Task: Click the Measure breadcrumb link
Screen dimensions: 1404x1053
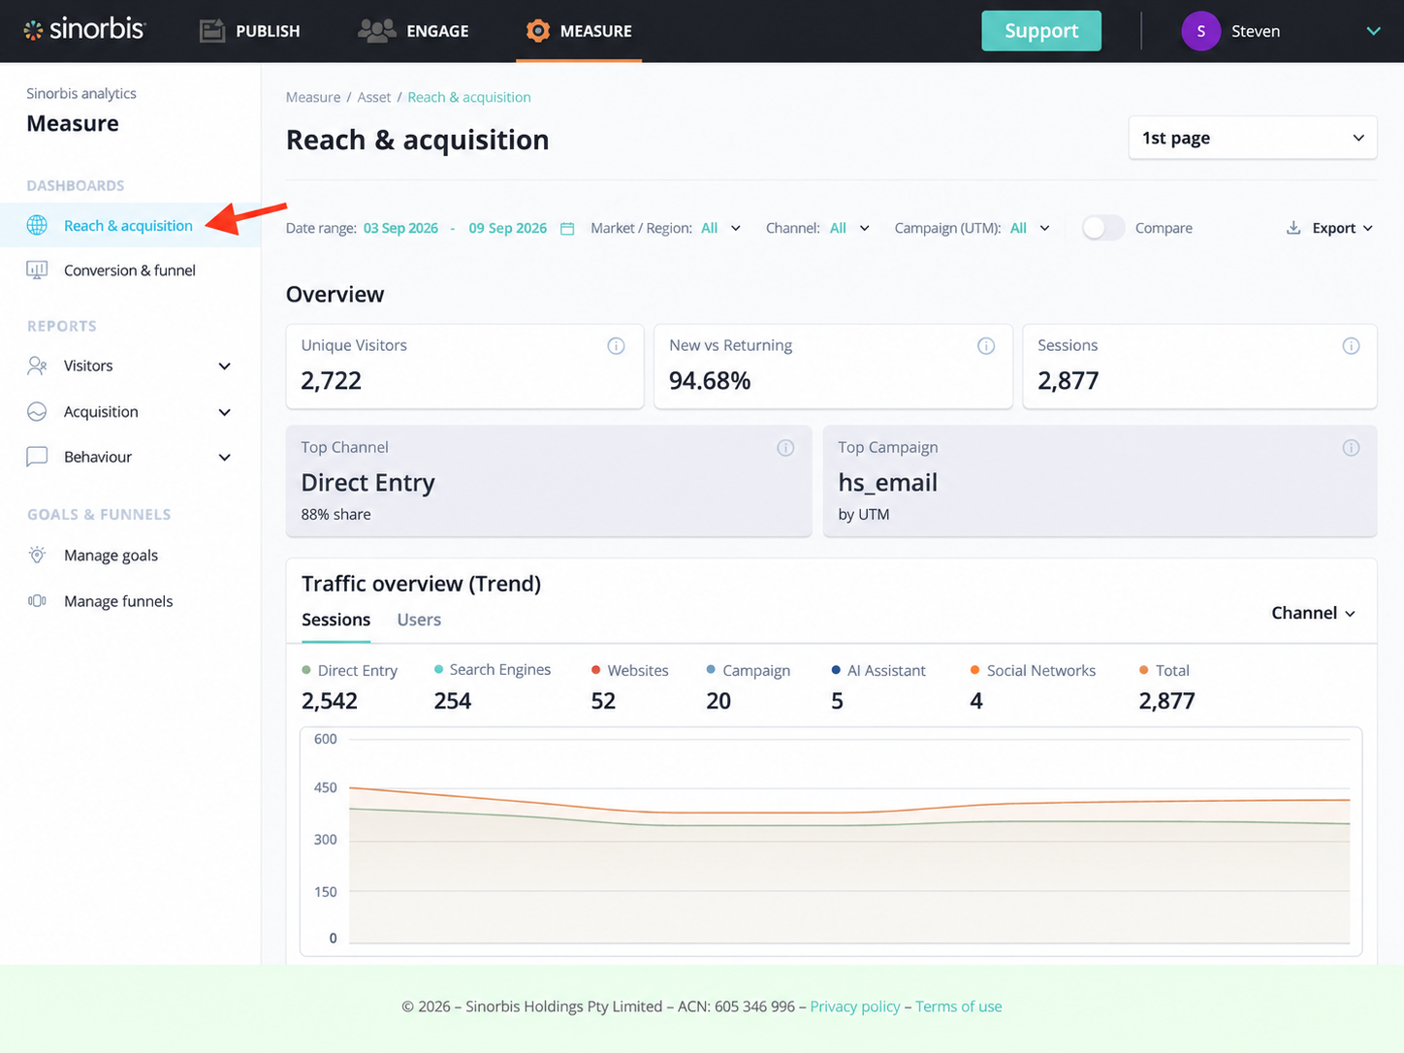Action: (313, 97)
